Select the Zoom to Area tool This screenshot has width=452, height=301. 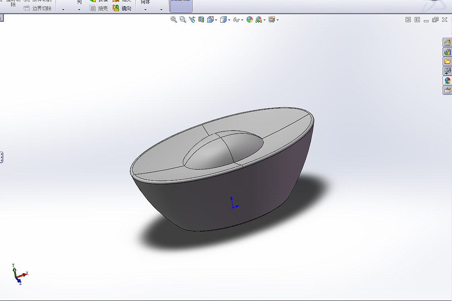pos(183,19)
